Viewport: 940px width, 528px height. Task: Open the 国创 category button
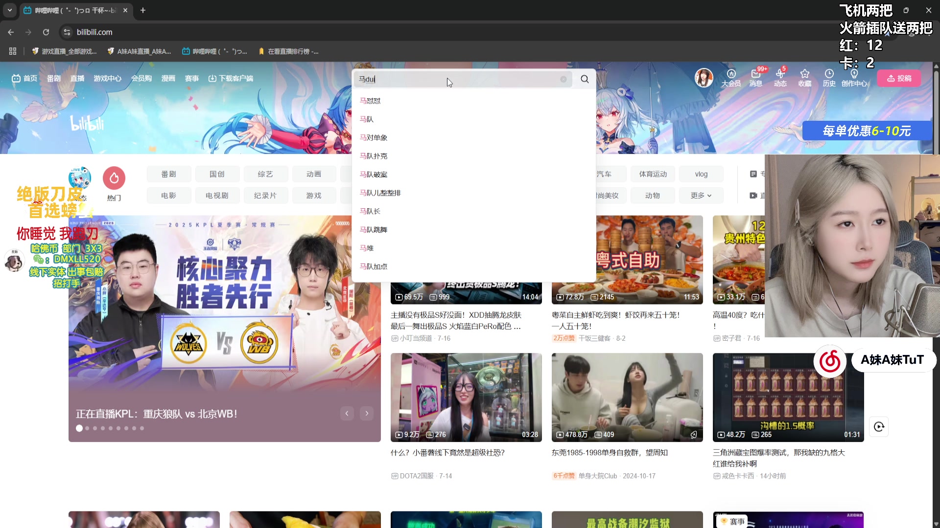pos(217,174)
